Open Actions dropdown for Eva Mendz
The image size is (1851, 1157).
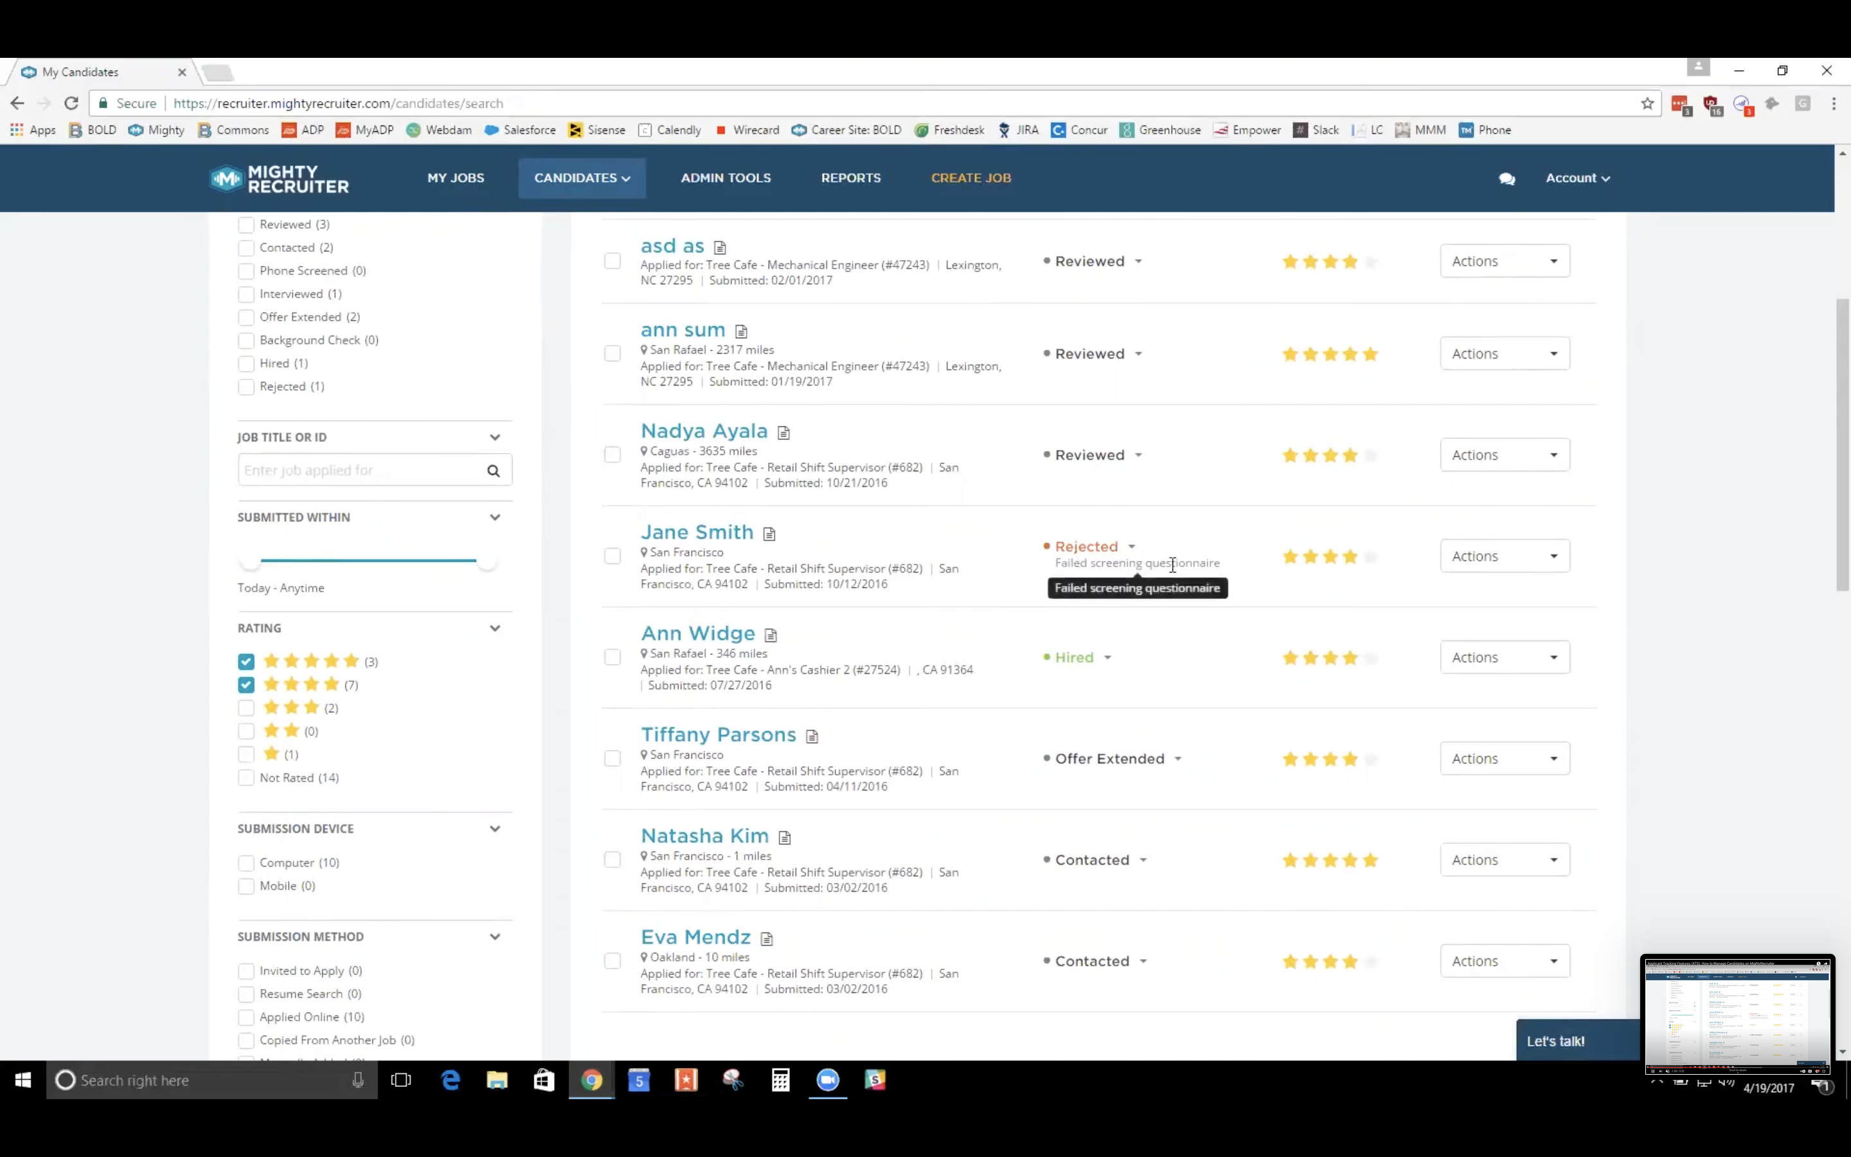[1505, 961]
